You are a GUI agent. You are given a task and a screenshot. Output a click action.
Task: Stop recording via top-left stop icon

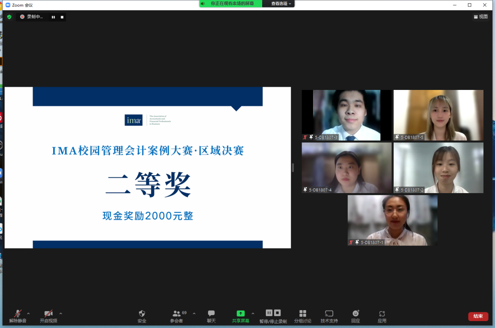pos(62,17)
